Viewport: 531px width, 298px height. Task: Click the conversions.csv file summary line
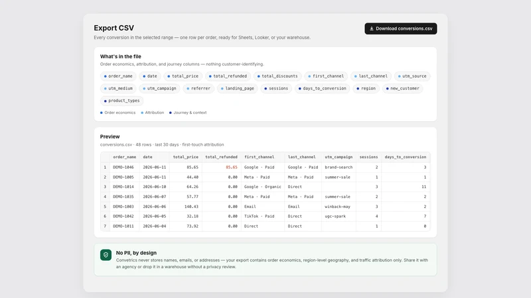pos(162,144)
